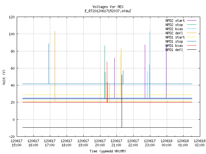Viewport: 206px width, 154px height.
Task: Click the black NPD1 defl spike after 21:00
Action: point(122,101)
